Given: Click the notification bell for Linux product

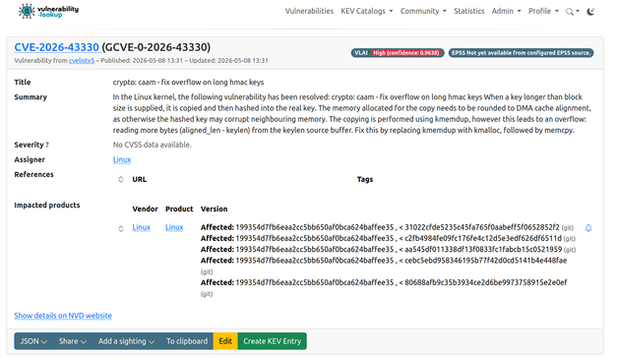Looking at the screenshot, I should click(x=588, y=228).
